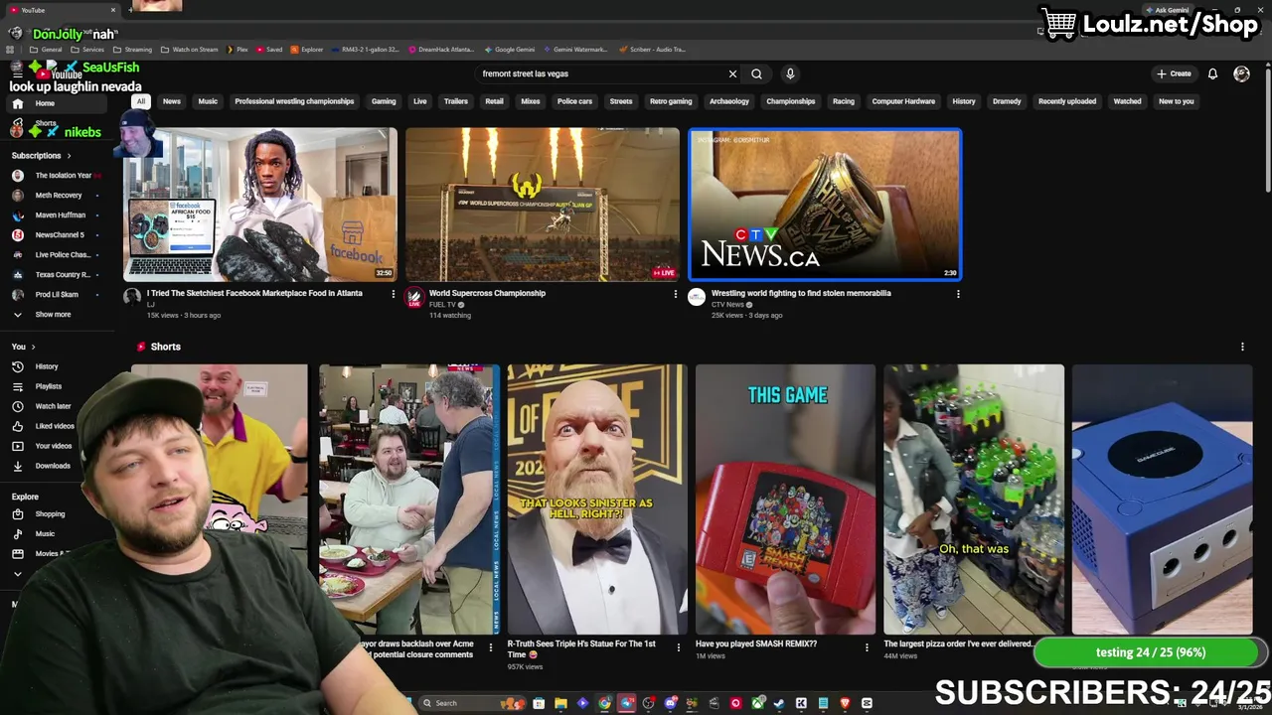
Task: Open the Meth Recovery subscription
Action: pyautogui.click(x=59, y=196)
